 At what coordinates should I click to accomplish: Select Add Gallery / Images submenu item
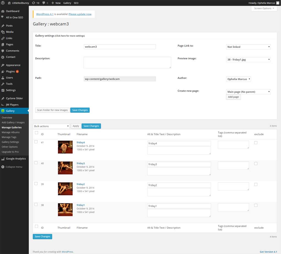pyautogui.click(x=13, y=122)
